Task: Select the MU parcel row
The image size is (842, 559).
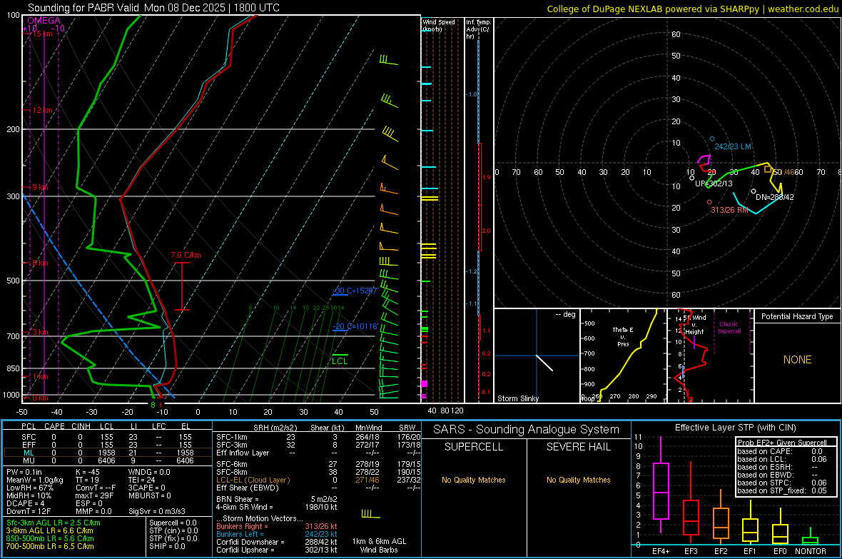Action: (108, 460)
